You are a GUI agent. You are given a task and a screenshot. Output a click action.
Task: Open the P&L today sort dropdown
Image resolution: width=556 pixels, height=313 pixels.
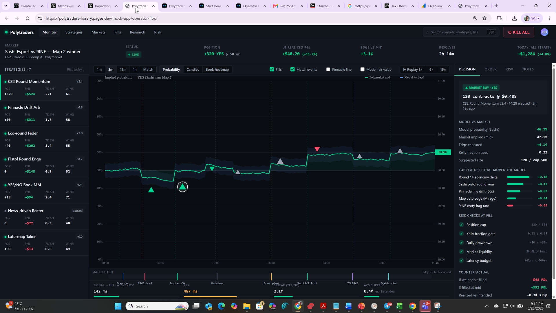coord(76,70)
